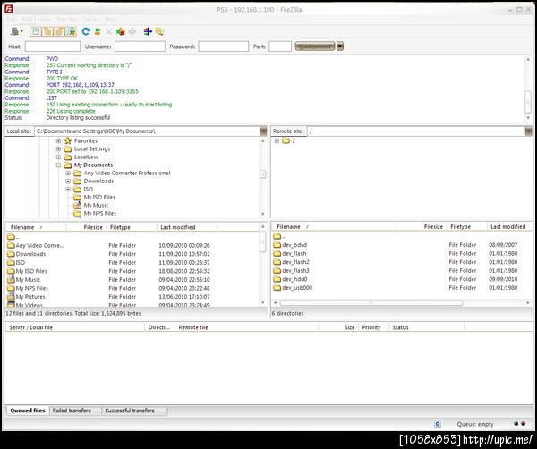The width and height of the screenshot is (537, 449).
Task: Select Downloads folder in local file list
Action: tap(30, 254)
